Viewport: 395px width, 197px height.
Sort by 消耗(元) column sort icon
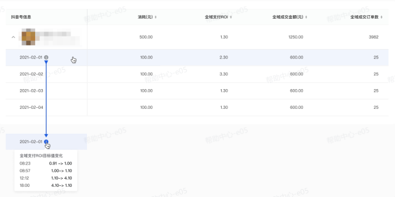pyautogui.click(x=156, y=17)
